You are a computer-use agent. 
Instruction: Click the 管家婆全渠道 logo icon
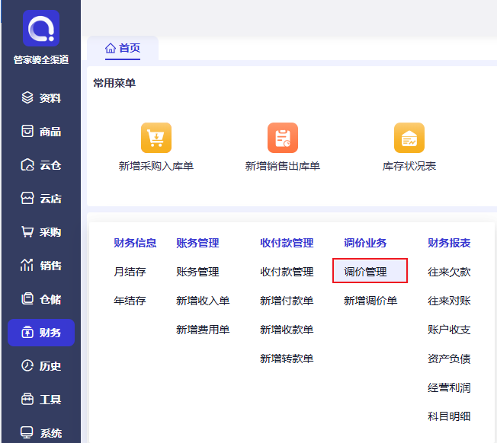point(41,28)
